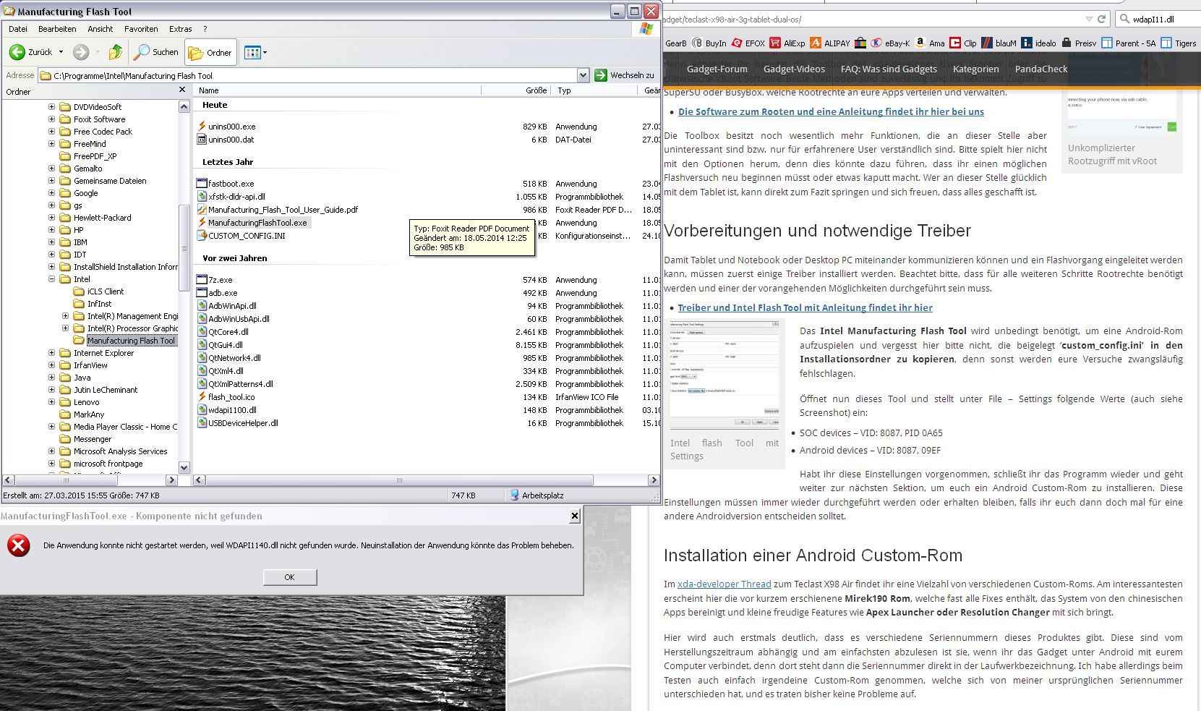Close the Ordner folder pane
This screenshot has height=711, width=1201.
(x=182, y=90)
